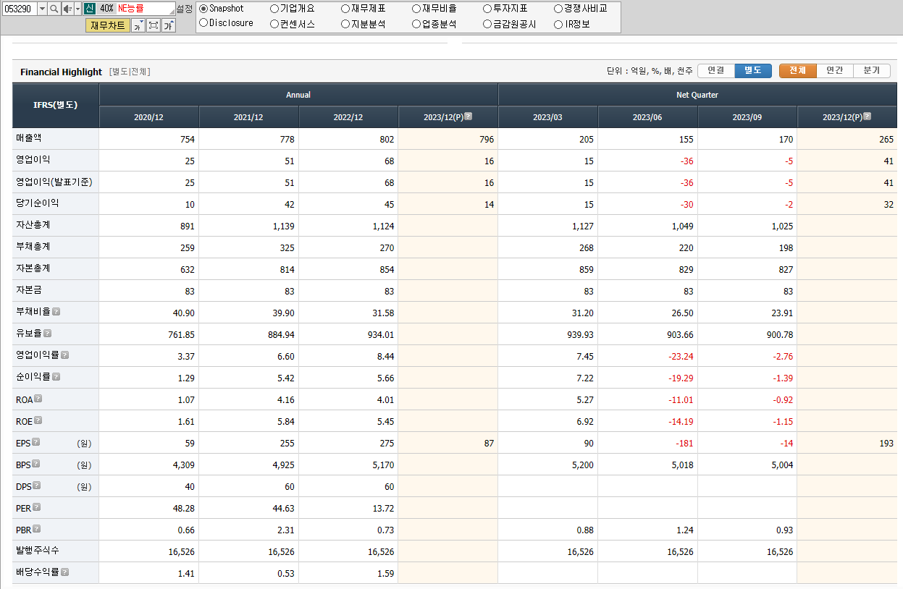
Task: Click the 2021/12 자산총계 value 1,139
Action: [x=283, y=226]
